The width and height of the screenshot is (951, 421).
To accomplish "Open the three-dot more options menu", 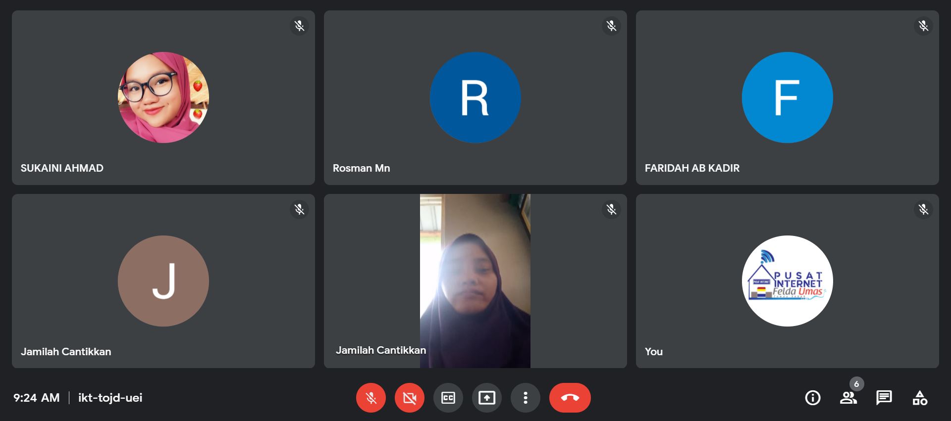I will pos(525,398).
